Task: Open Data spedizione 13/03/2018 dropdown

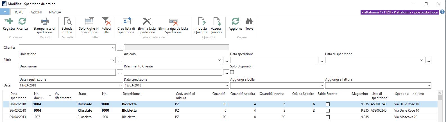Action: tap(227, 86)
